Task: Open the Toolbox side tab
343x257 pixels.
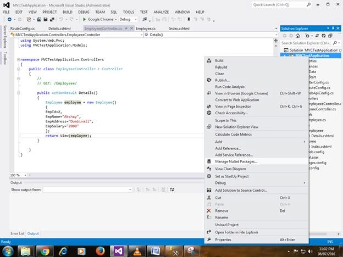Action: pos(5,58)
